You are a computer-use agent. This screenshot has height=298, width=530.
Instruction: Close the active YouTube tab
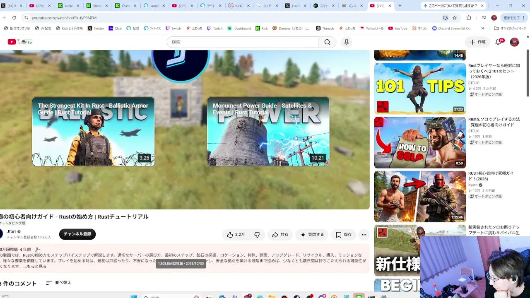tap(390, 6)
